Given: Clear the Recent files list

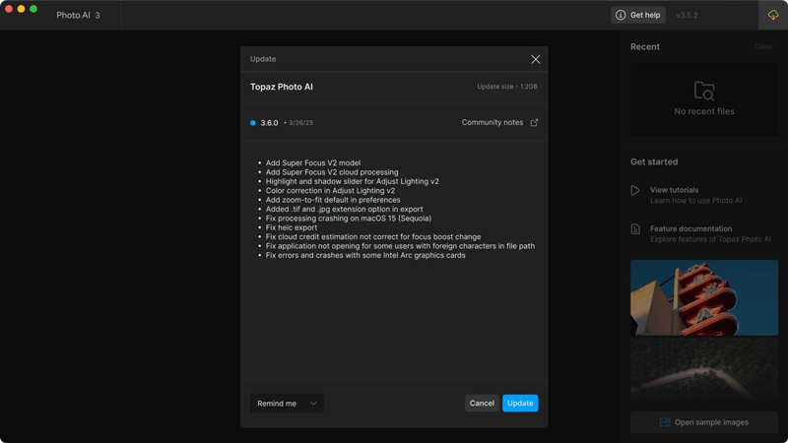Looking at the screenshot, I should [x=763, y=46].
